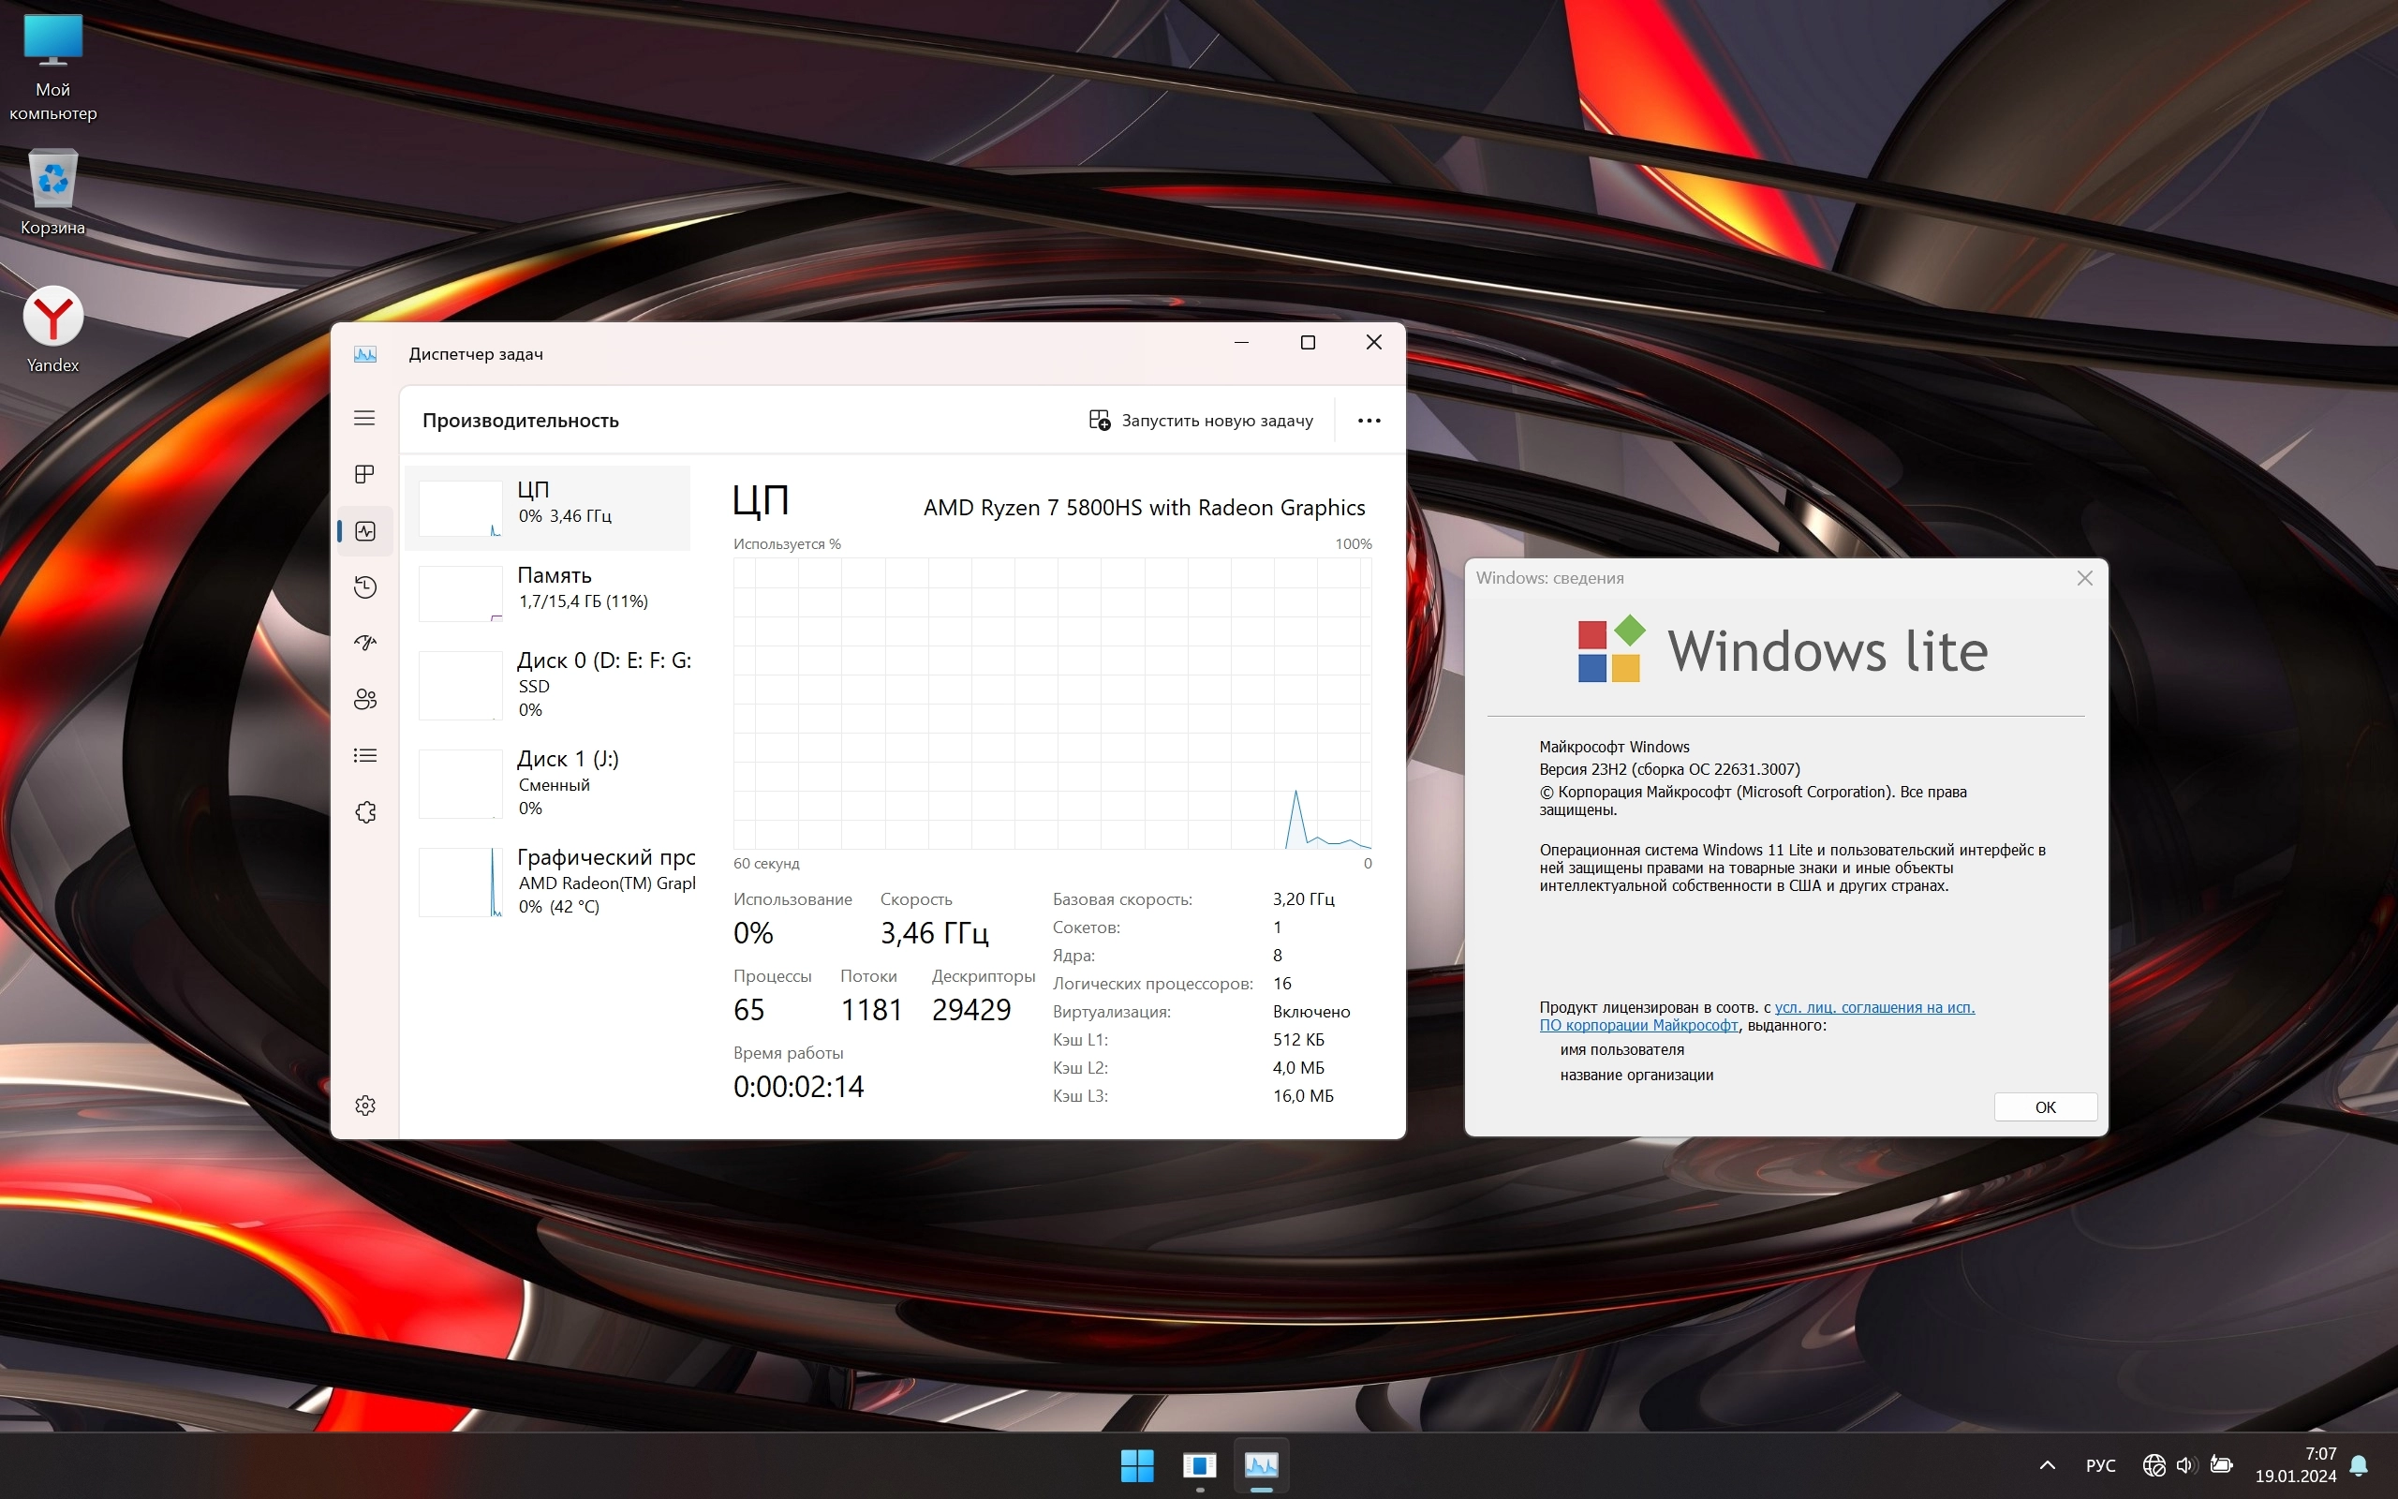2398x1499 pixels.
Task: Open Task Manager settings gear icon
Action: [364, 1105]
